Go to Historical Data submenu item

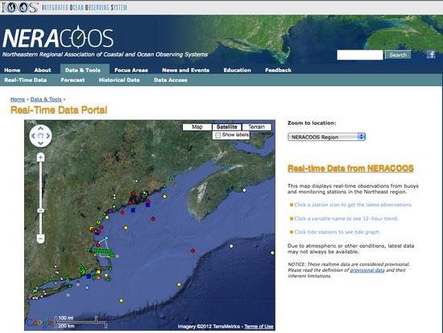pos(119,80)
